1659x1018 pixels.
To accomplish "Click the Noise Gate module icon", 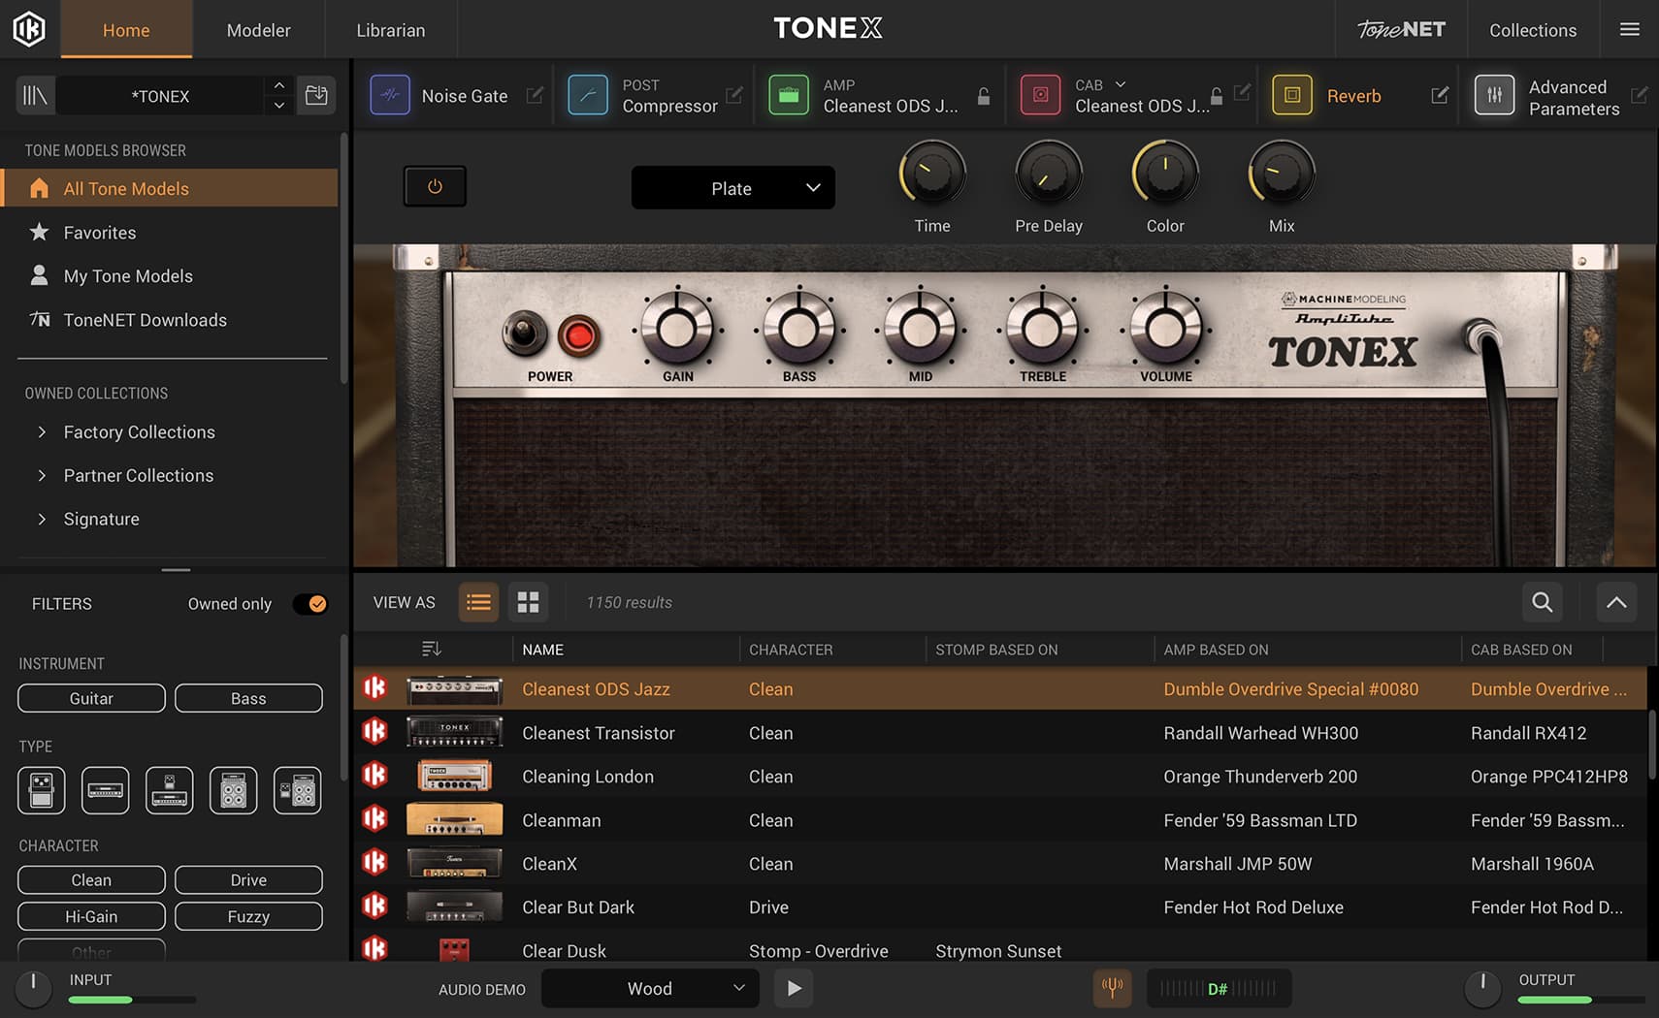I will [x=390, y=95].
